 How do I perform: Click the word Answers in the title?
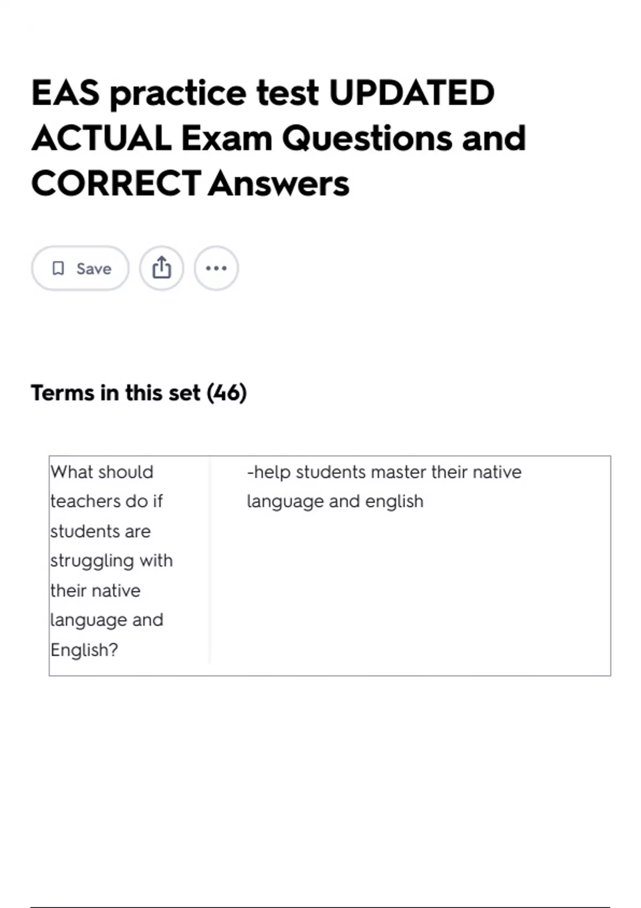(279, 184)
